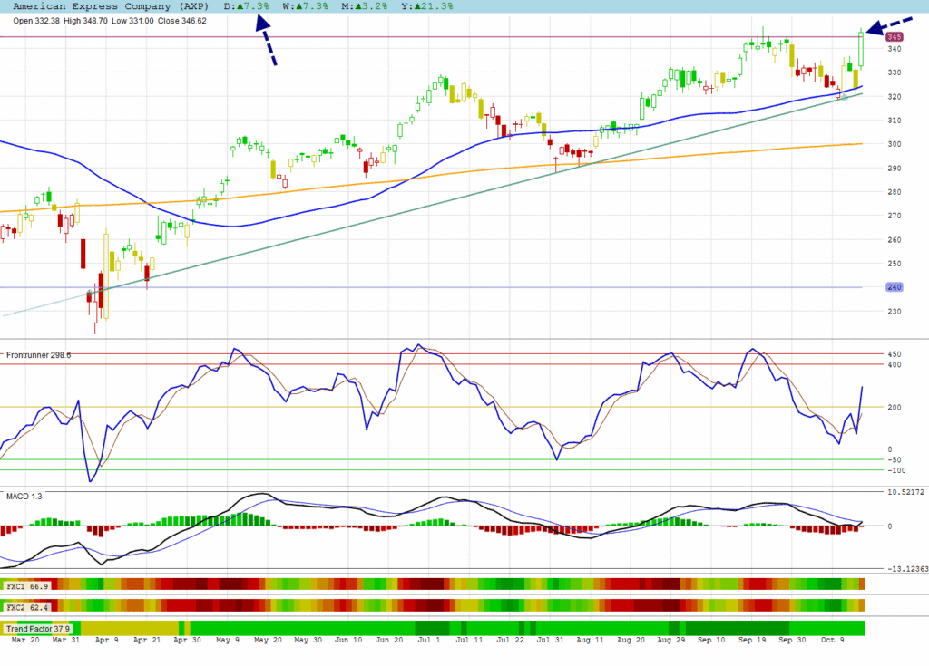Click the dashed arrow pointing at latest candle
Viewport: 929px width, 666px height.
(890, 27)
